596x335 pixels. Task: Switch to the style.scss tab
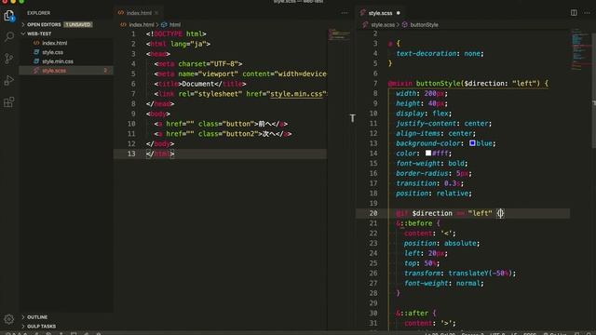(380, 13)
